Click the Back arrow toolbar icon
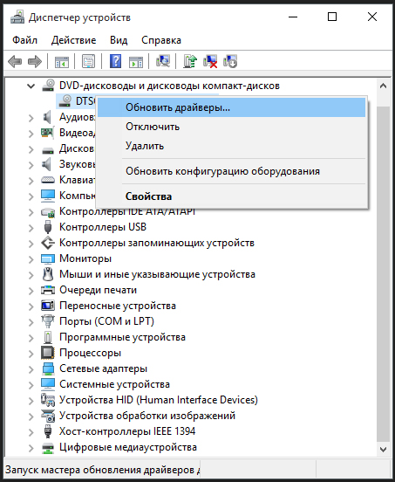This screenshot has width=395, height=482. (x=15, y=61)
